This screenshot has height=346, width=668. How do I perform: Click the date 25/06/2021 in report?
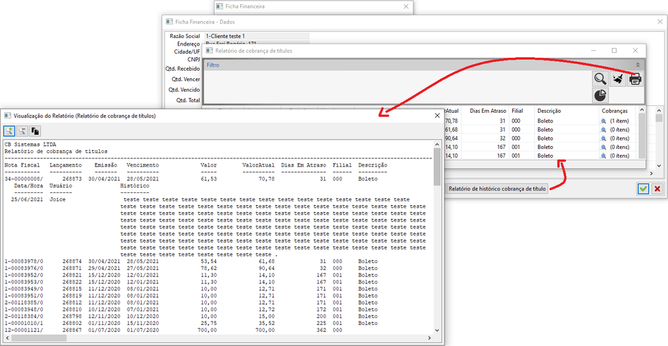(x=27, y=199)
